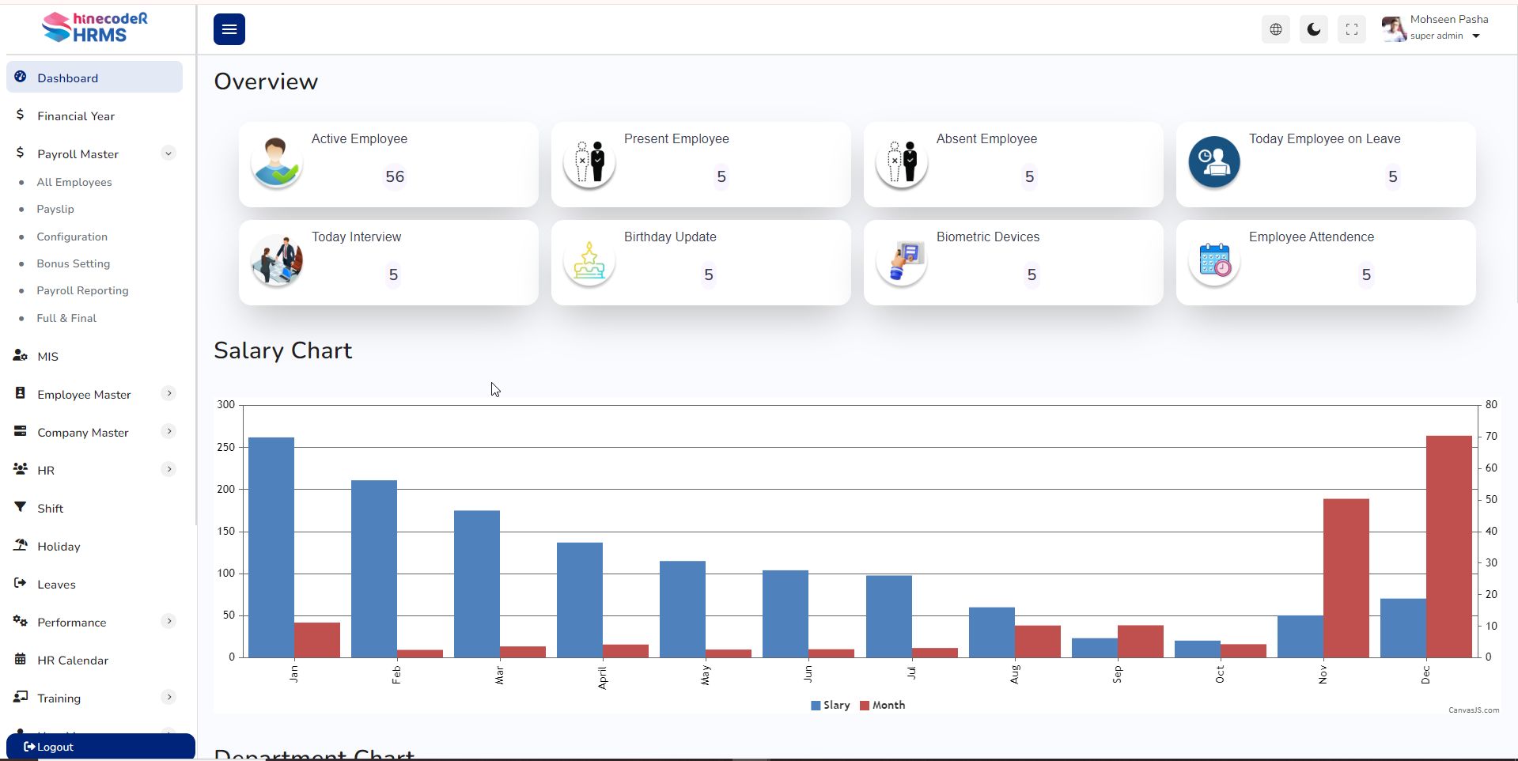Click the Active Employee avatar icon
Screen dimensions: 1518x761
276,162
